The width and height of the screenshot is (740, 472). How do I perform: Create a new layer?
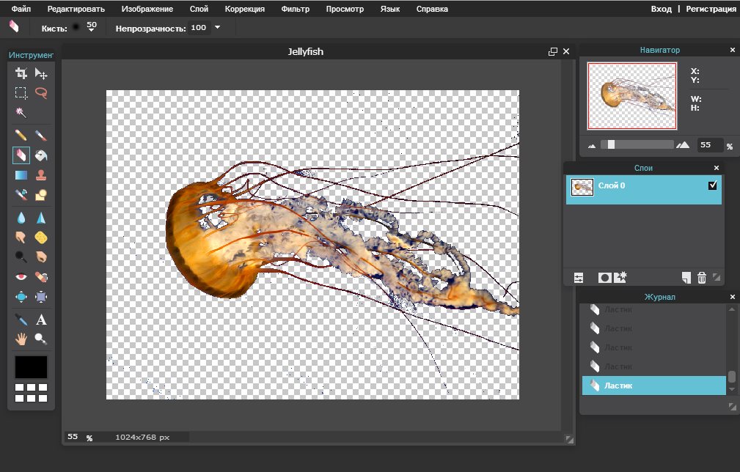686,278
